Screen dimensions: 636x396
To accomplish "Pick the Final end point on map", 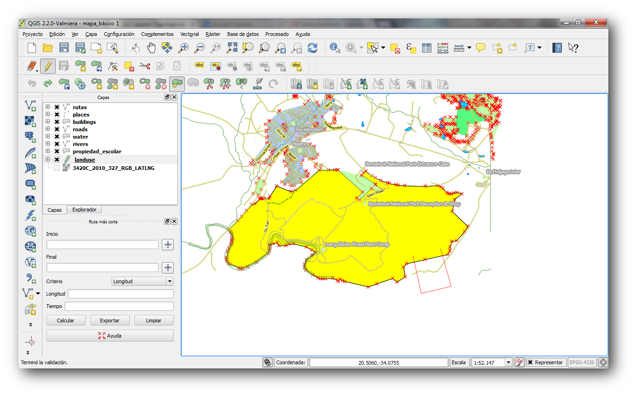I will [x=168, y=268].
